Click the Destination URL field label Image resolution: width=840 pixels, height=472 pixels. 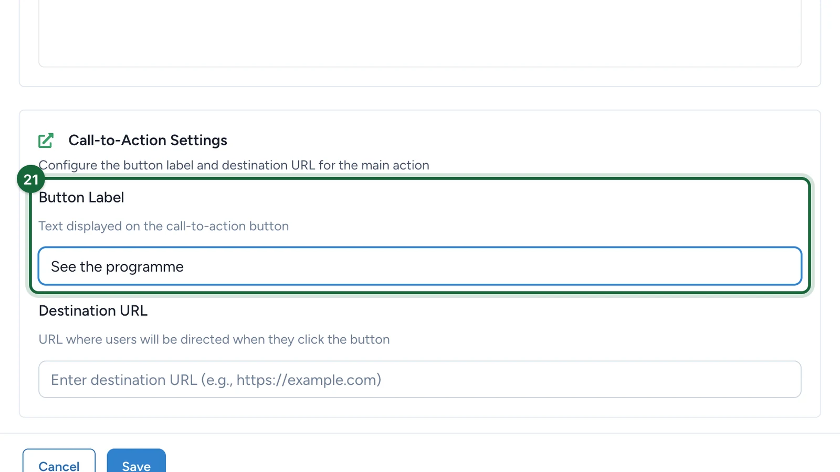pyautogui.click(x=93, y=310)
